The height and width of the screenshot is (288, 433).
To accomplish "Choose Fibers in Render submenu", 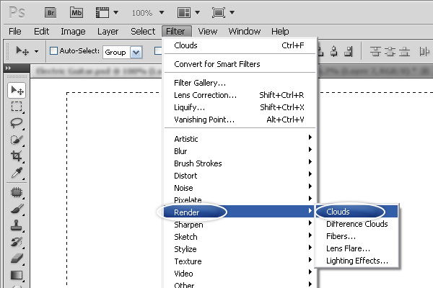I will [x=357, y=236].
